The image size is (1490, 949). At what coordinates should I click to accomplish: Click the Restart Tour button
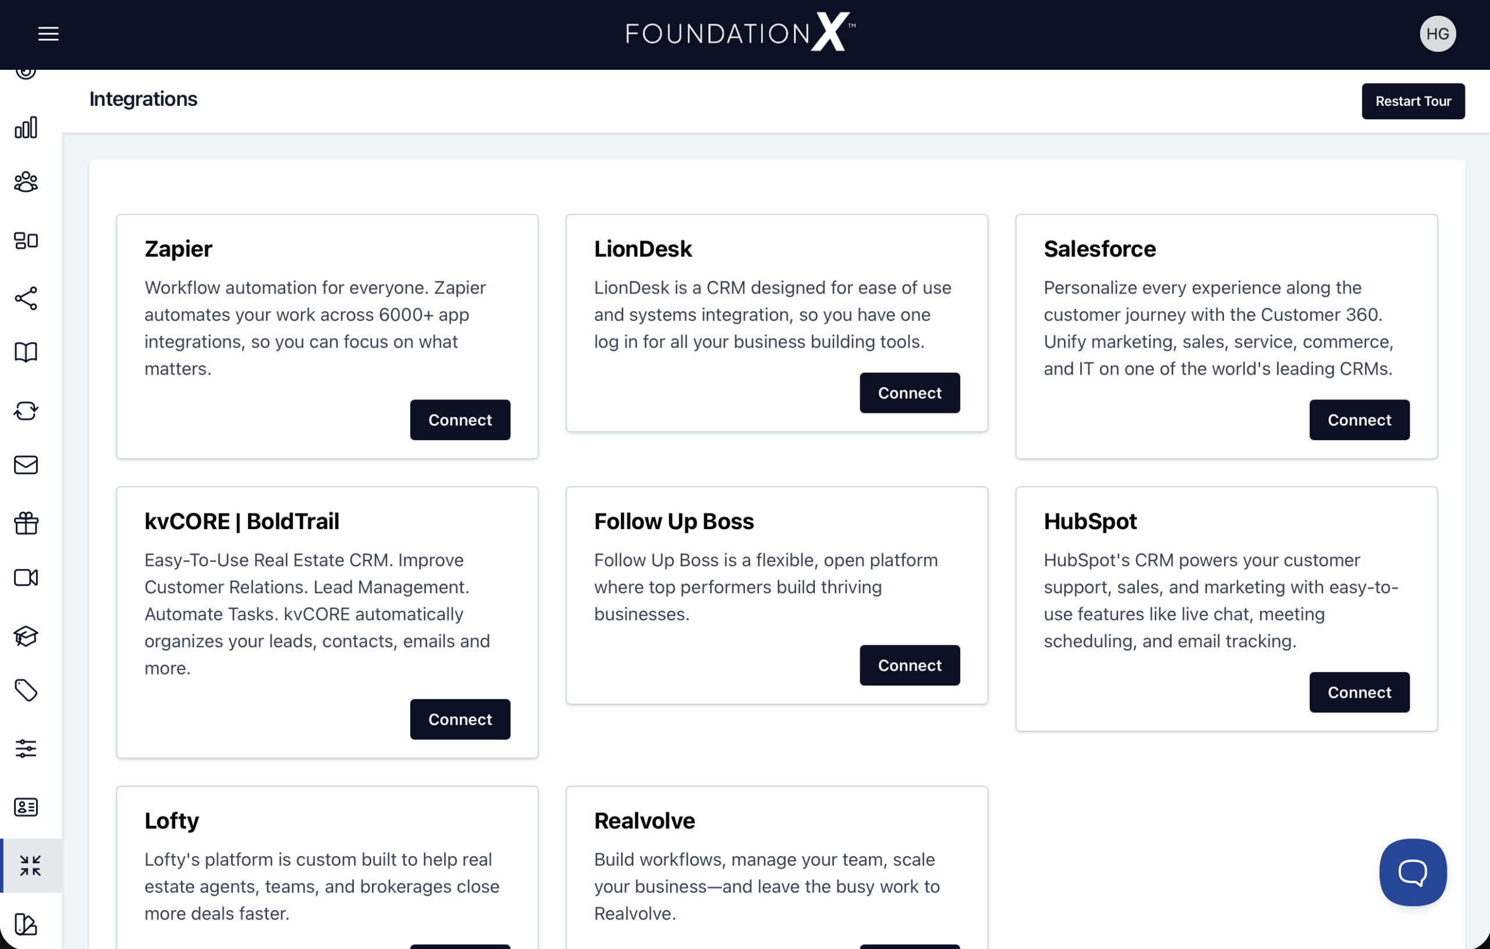tap(1413, 101)
